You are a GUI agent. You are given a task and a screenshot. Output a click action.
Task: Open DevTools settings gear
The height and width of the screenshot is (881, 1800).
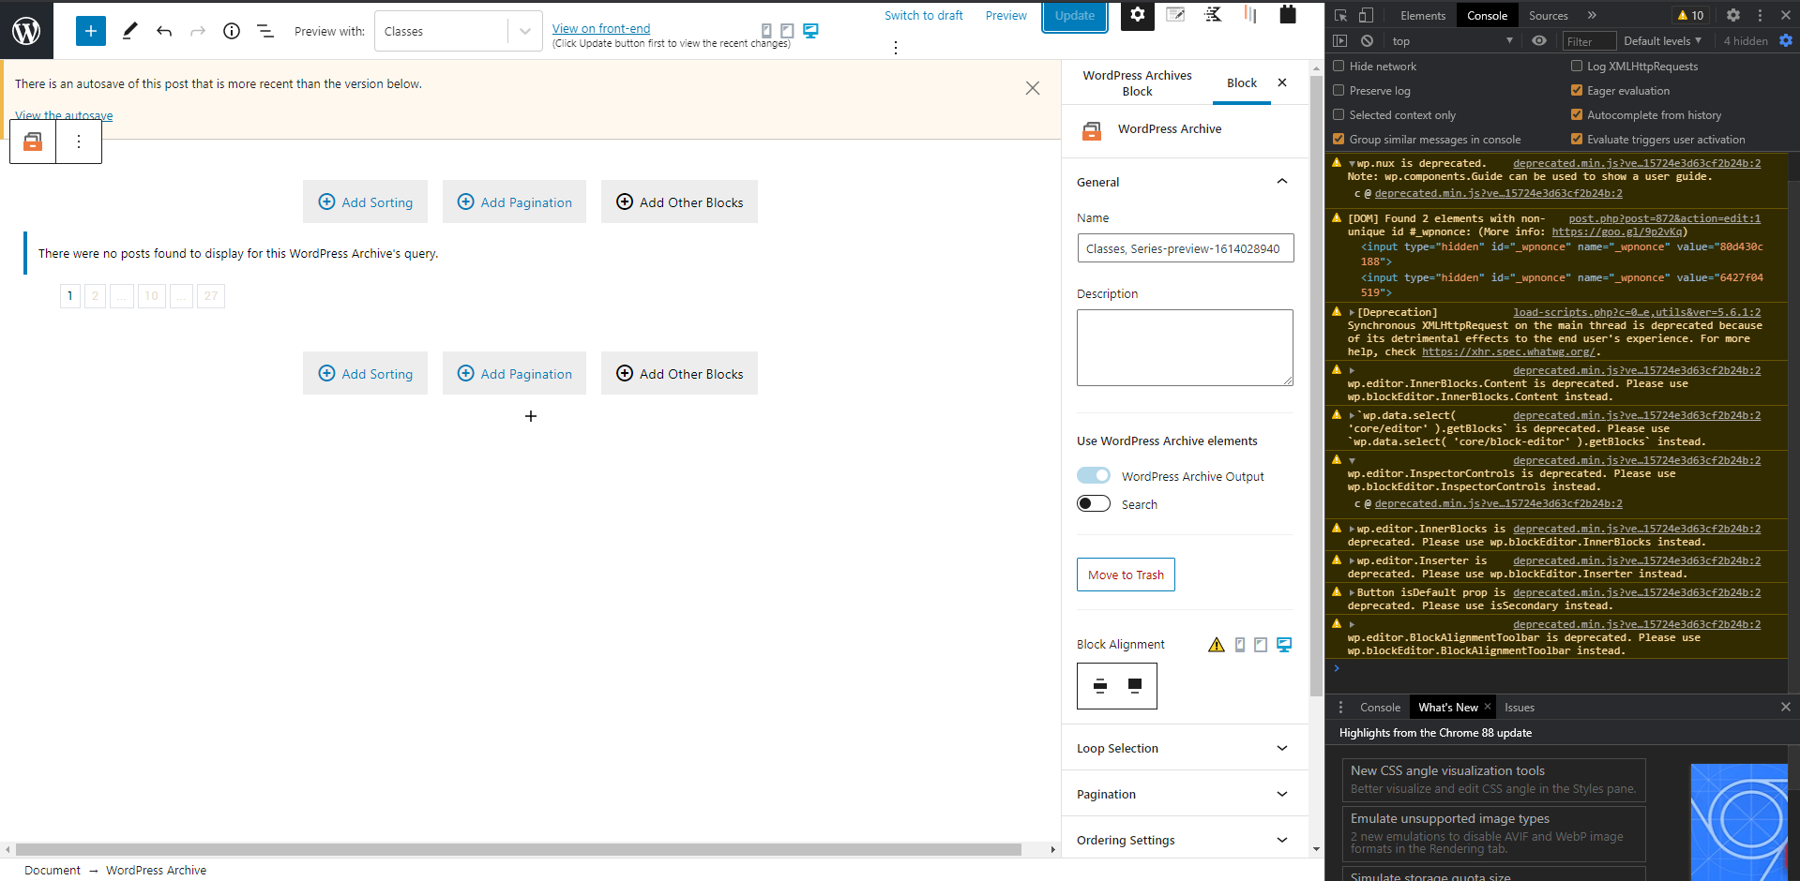[x=1733, y=15]
